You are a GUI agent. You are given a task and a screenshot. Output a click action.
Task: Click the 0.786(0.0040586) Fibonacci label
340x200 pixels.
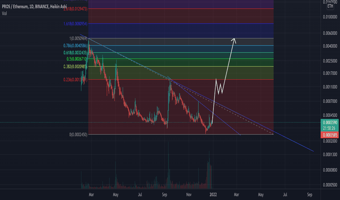point(75,46)
